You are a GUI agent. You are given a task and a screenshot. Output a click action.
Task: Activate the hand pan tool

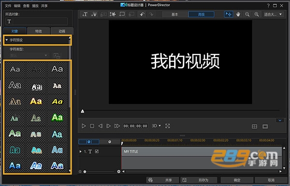click(238, 14)
